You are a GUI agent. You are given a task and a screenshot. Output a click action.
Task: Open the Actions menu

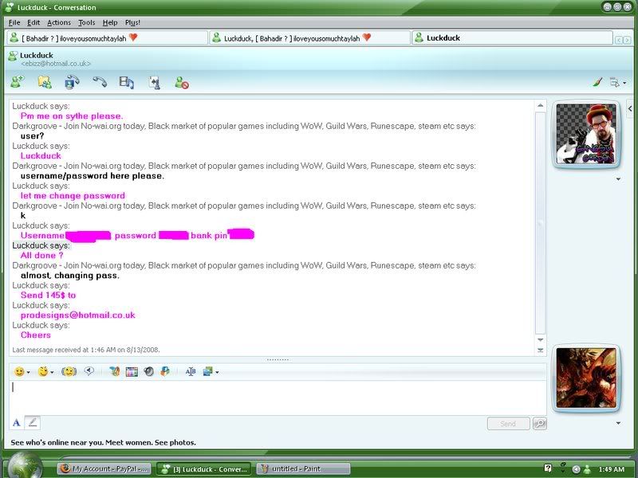[x=59, y=23]
